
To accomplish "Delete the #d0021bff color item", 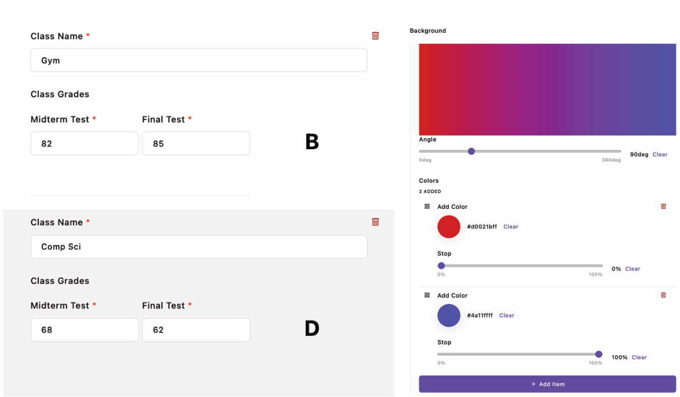I will [x=663, y=206].
